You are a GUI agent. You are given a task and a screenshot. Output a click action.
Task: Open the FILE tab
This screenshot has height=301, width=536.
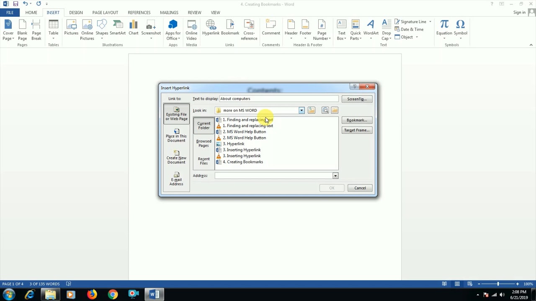(10, 13)
